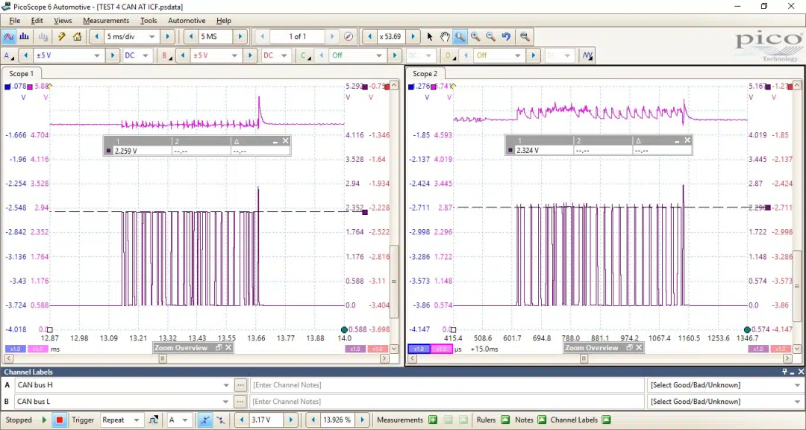Viewport: 806px width, 430px height.
Task: Click the Zoom In magnifier
Action: point(475,37)
